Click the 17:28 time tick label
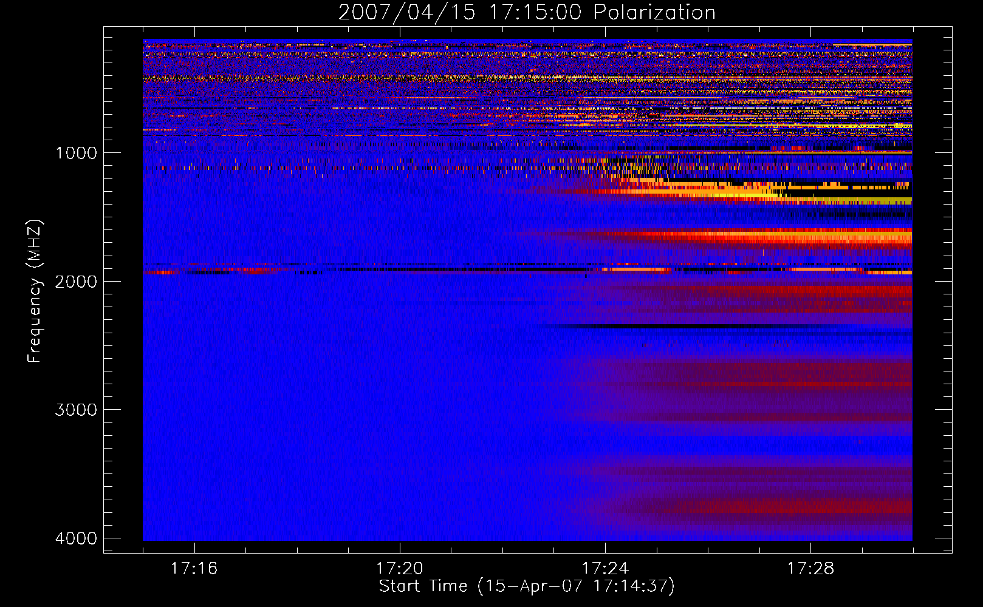 click(x=811, y=568)
